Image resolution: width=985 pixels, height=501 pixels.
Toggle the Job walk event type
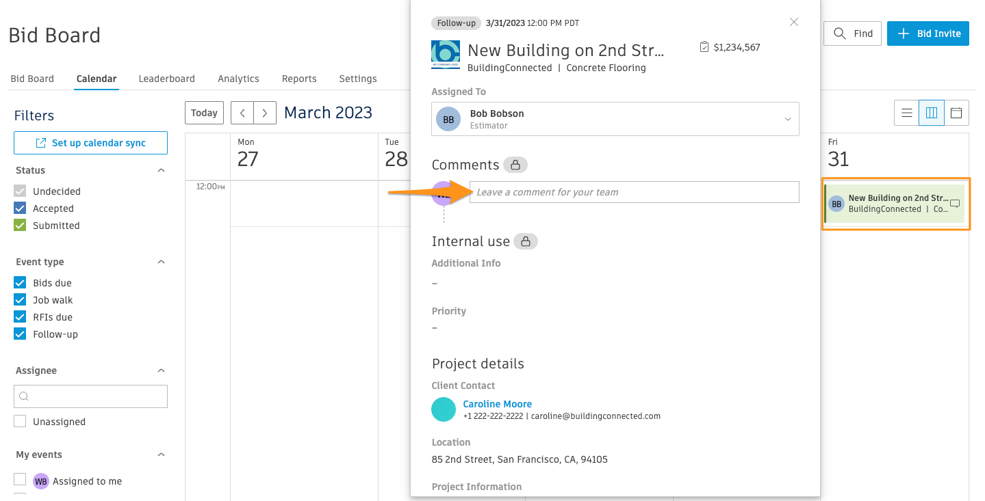21,300
